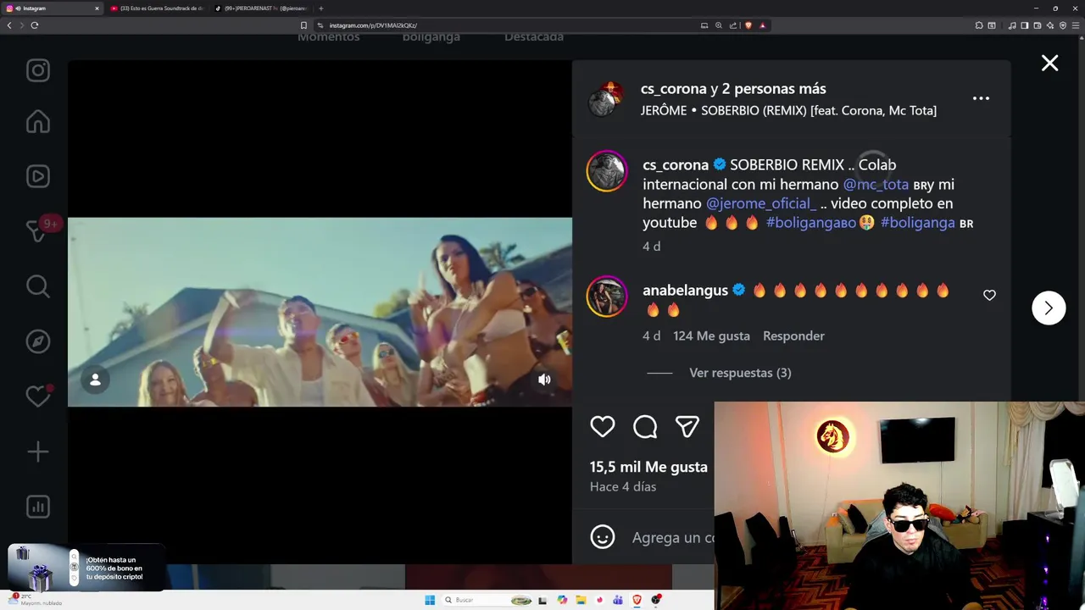Screen dimensions: 1085x610
Task: Switch to the Instagram browser tab
Action: tap(51, 8)
